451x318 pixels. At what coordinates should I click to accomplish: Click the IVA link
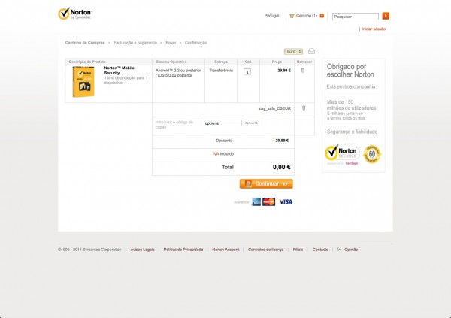pyautogui.click(x=216, y=154)
